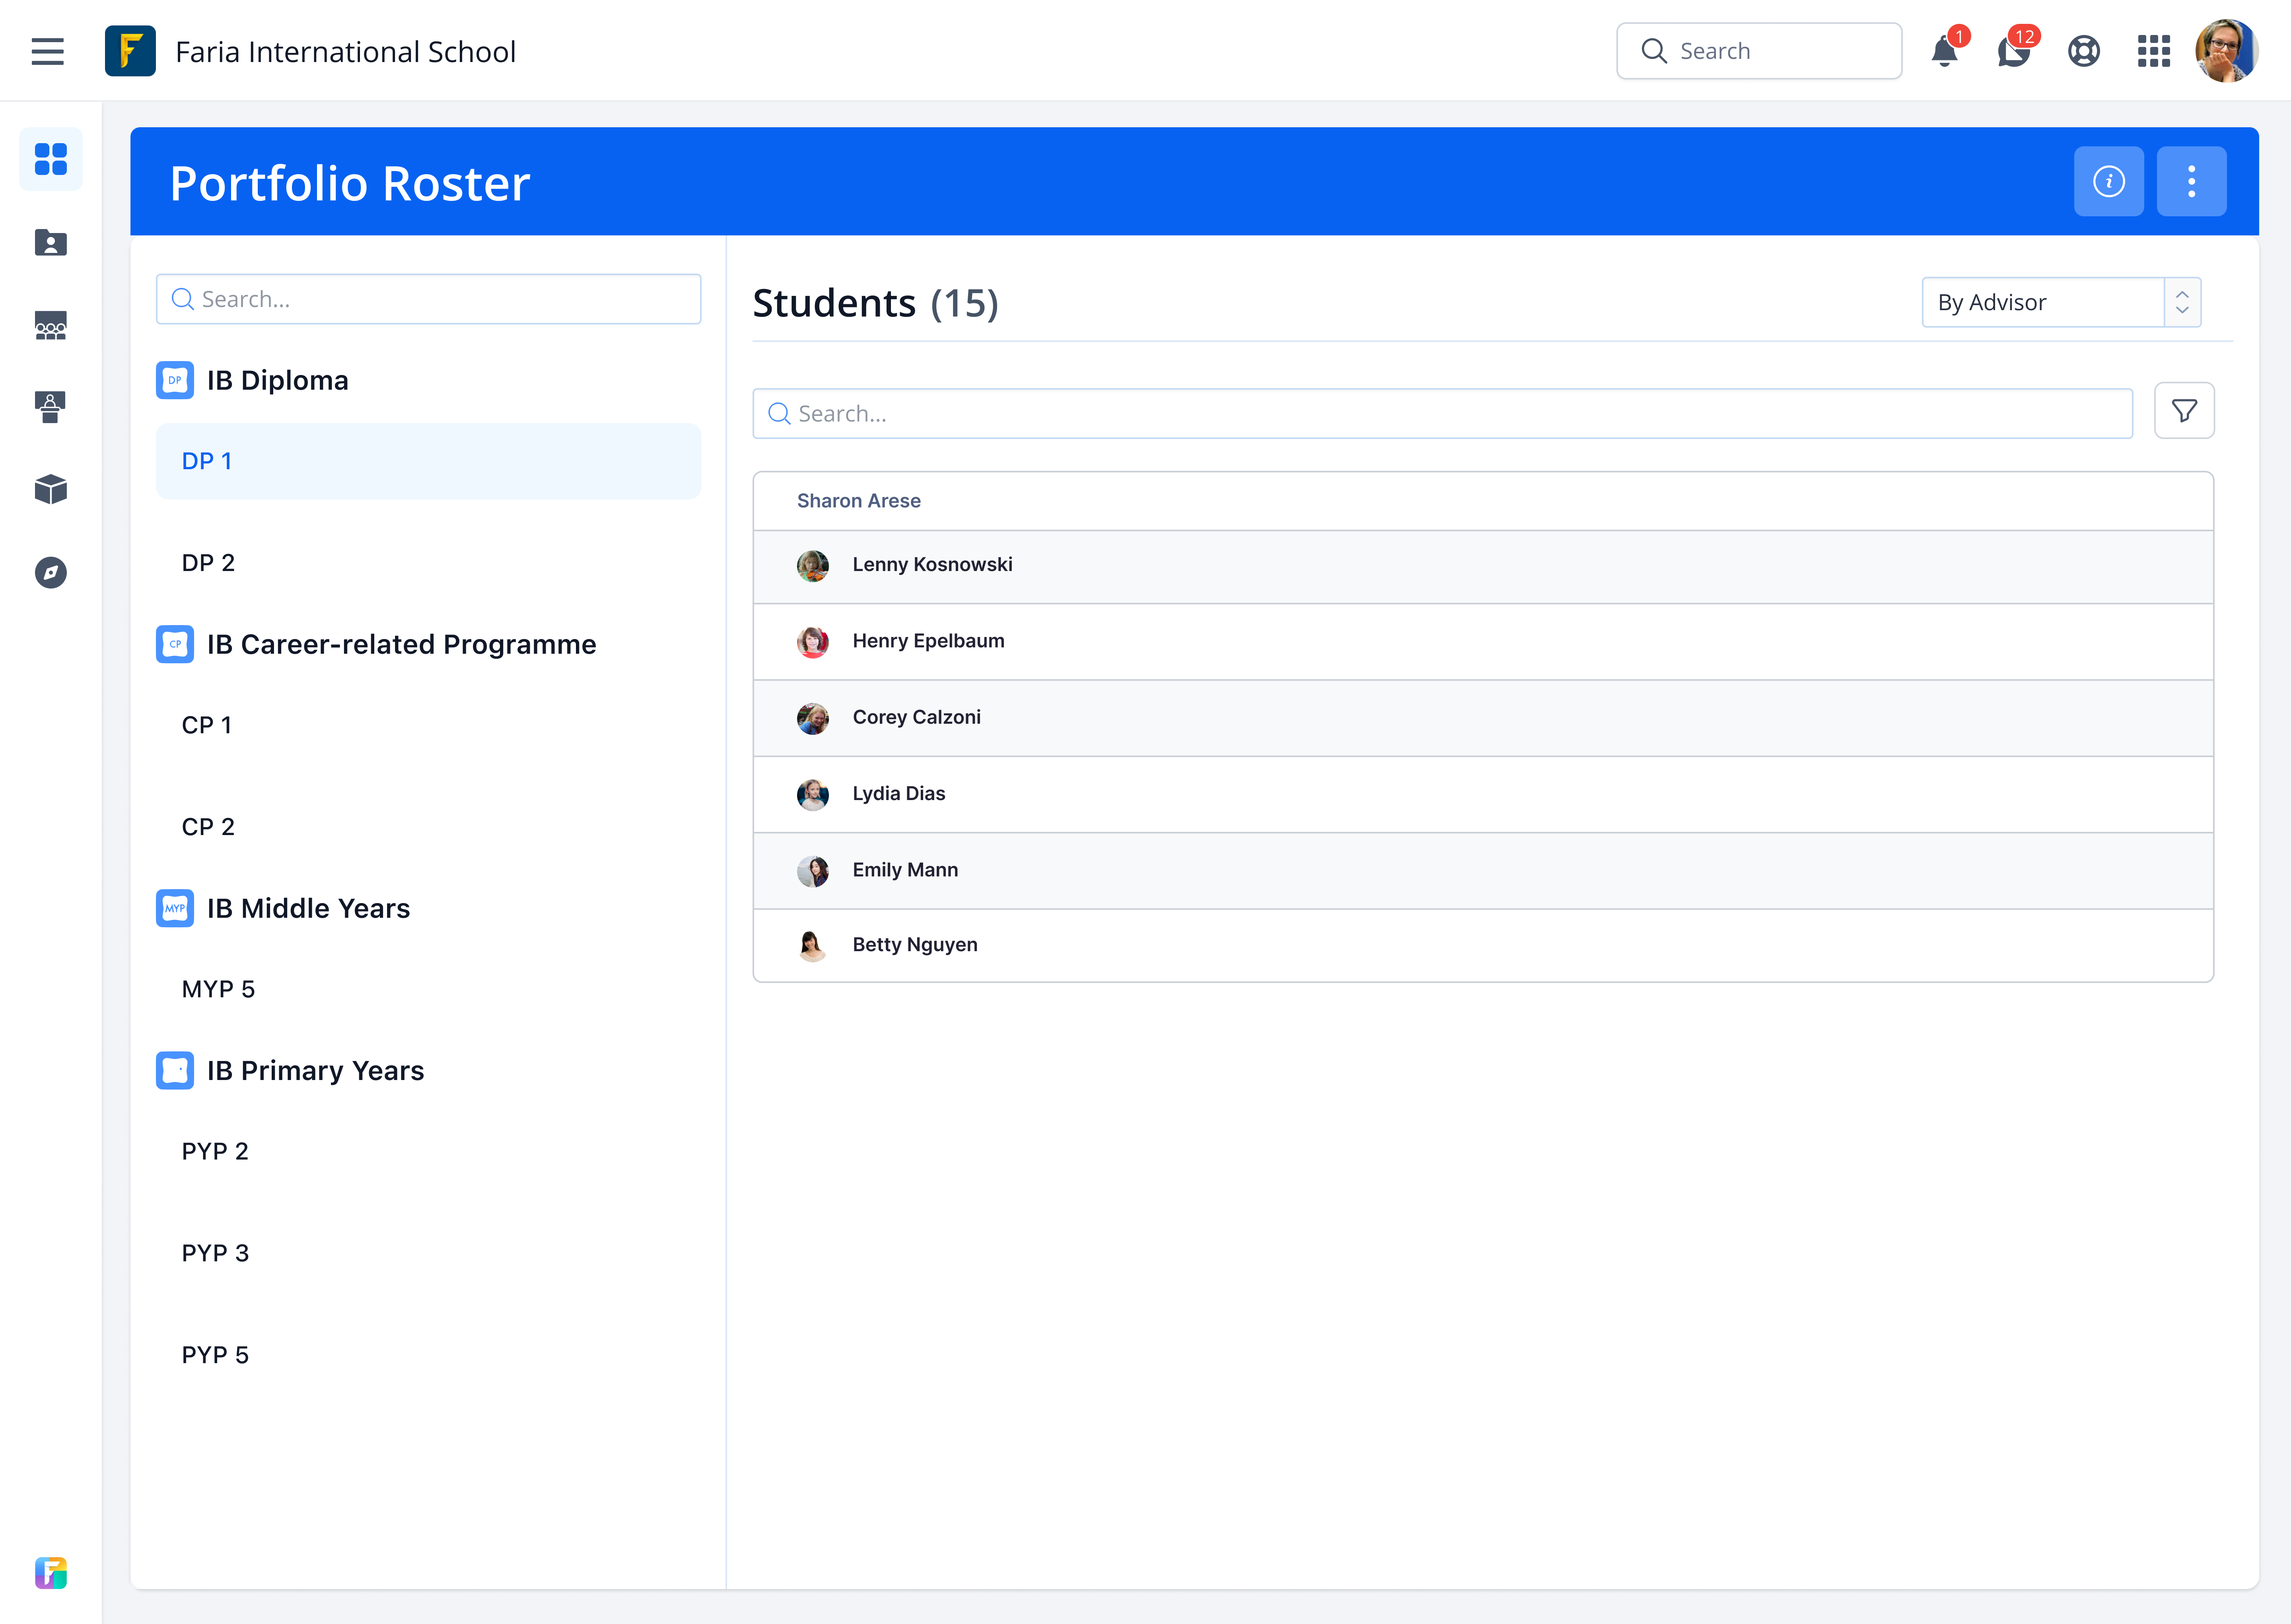Open the user profile avatar menu
Image resolution: width=2291 pixels, height=1624 pixels.
tap(2226, 51)
